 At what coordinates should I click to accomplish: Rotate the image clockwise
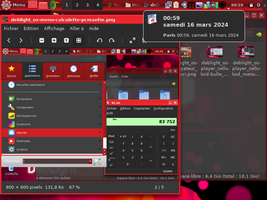pyautogui.click(x=112, y=40)
